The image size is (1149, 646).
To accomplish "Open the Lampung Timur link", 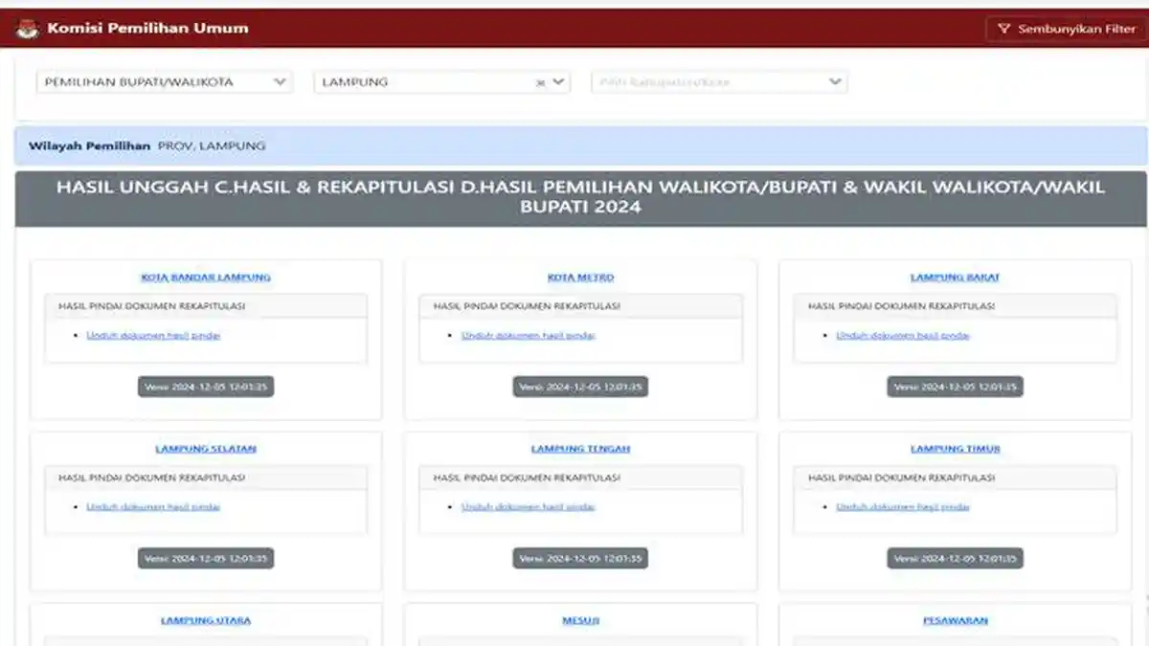I will coord(955,449).
